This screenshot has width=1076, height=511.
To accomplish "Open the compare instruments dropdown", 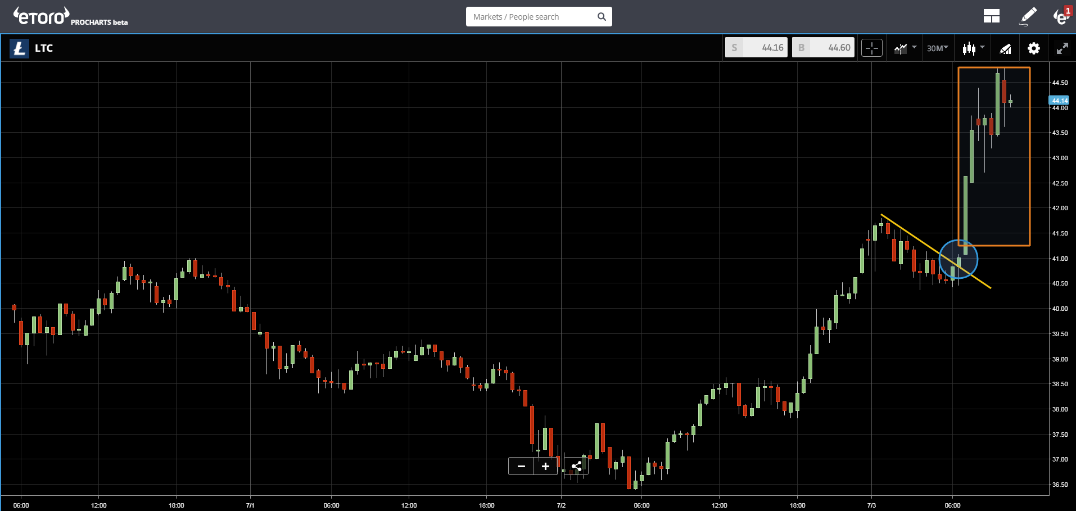I will click(905, 48).
